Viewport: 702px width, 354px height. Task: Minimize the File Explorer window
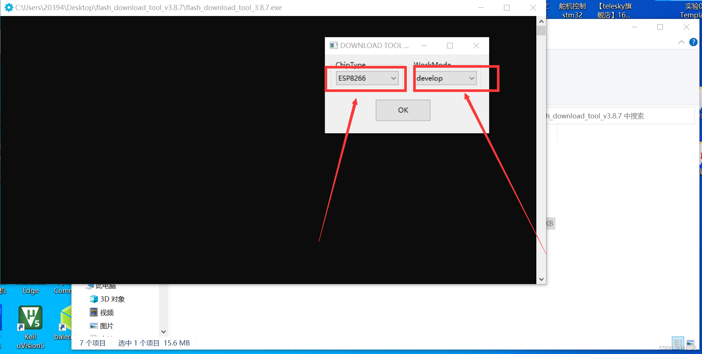(x=634, y=27)
